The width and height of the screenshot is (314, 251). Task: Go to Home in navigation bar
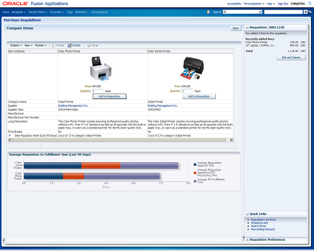click(x=6, y=12)
